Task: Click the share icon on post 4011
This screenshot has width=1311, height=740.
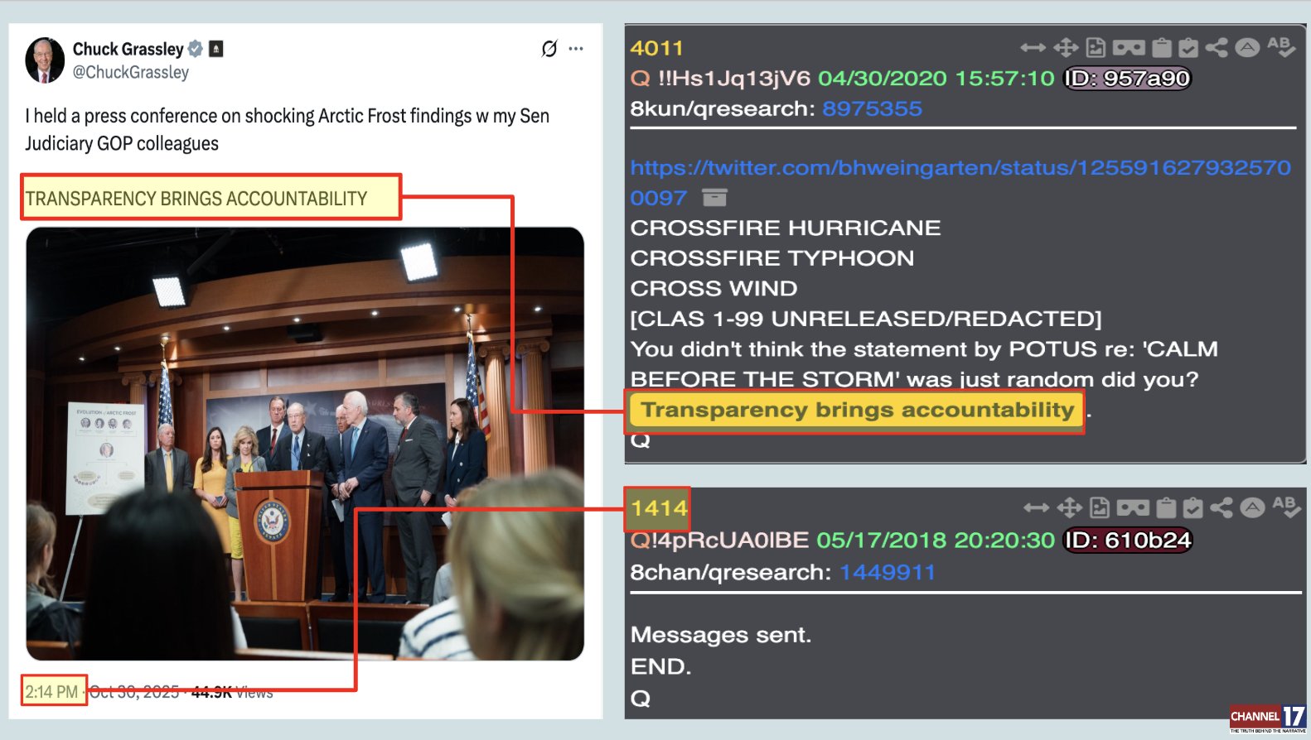Action: [x=1217, y=48]
